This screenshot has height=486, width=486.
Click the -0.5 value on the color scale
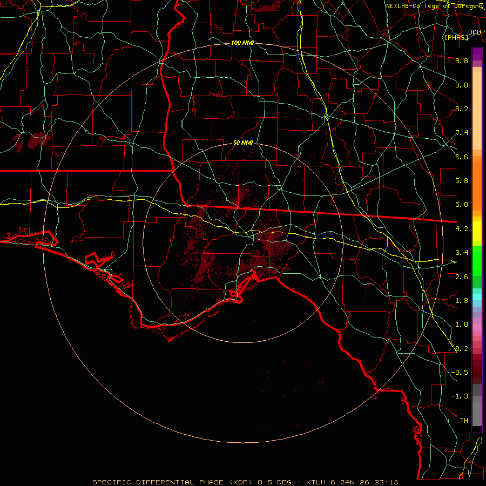[x=460, y=373]
